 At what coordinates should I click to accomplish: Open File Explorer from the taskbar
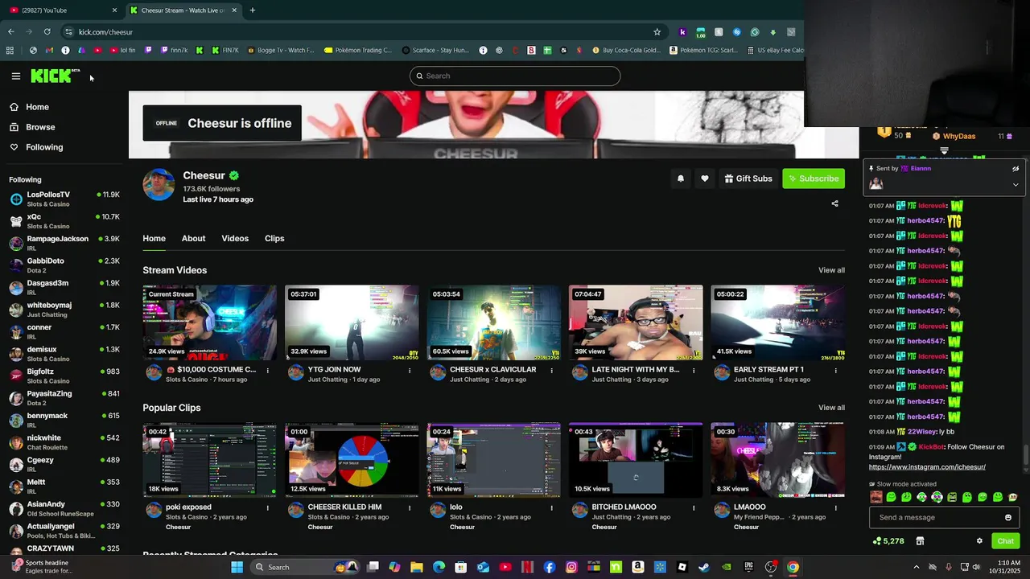pyautogui.click(x=417, y=567)
